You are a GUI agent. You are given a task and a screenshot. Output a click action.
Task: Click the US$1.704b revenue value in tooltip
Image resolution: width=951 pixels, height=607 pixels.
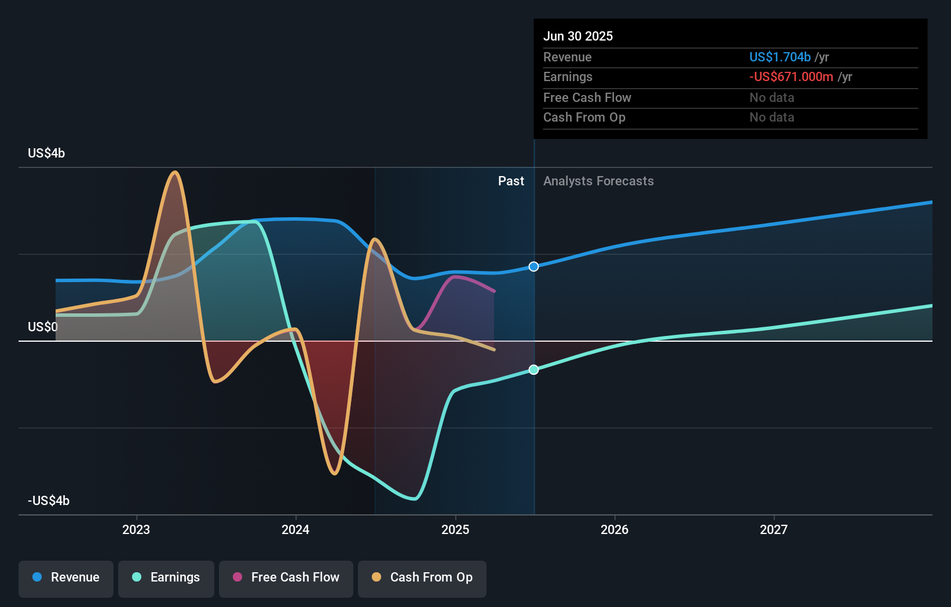coord(780,57)
